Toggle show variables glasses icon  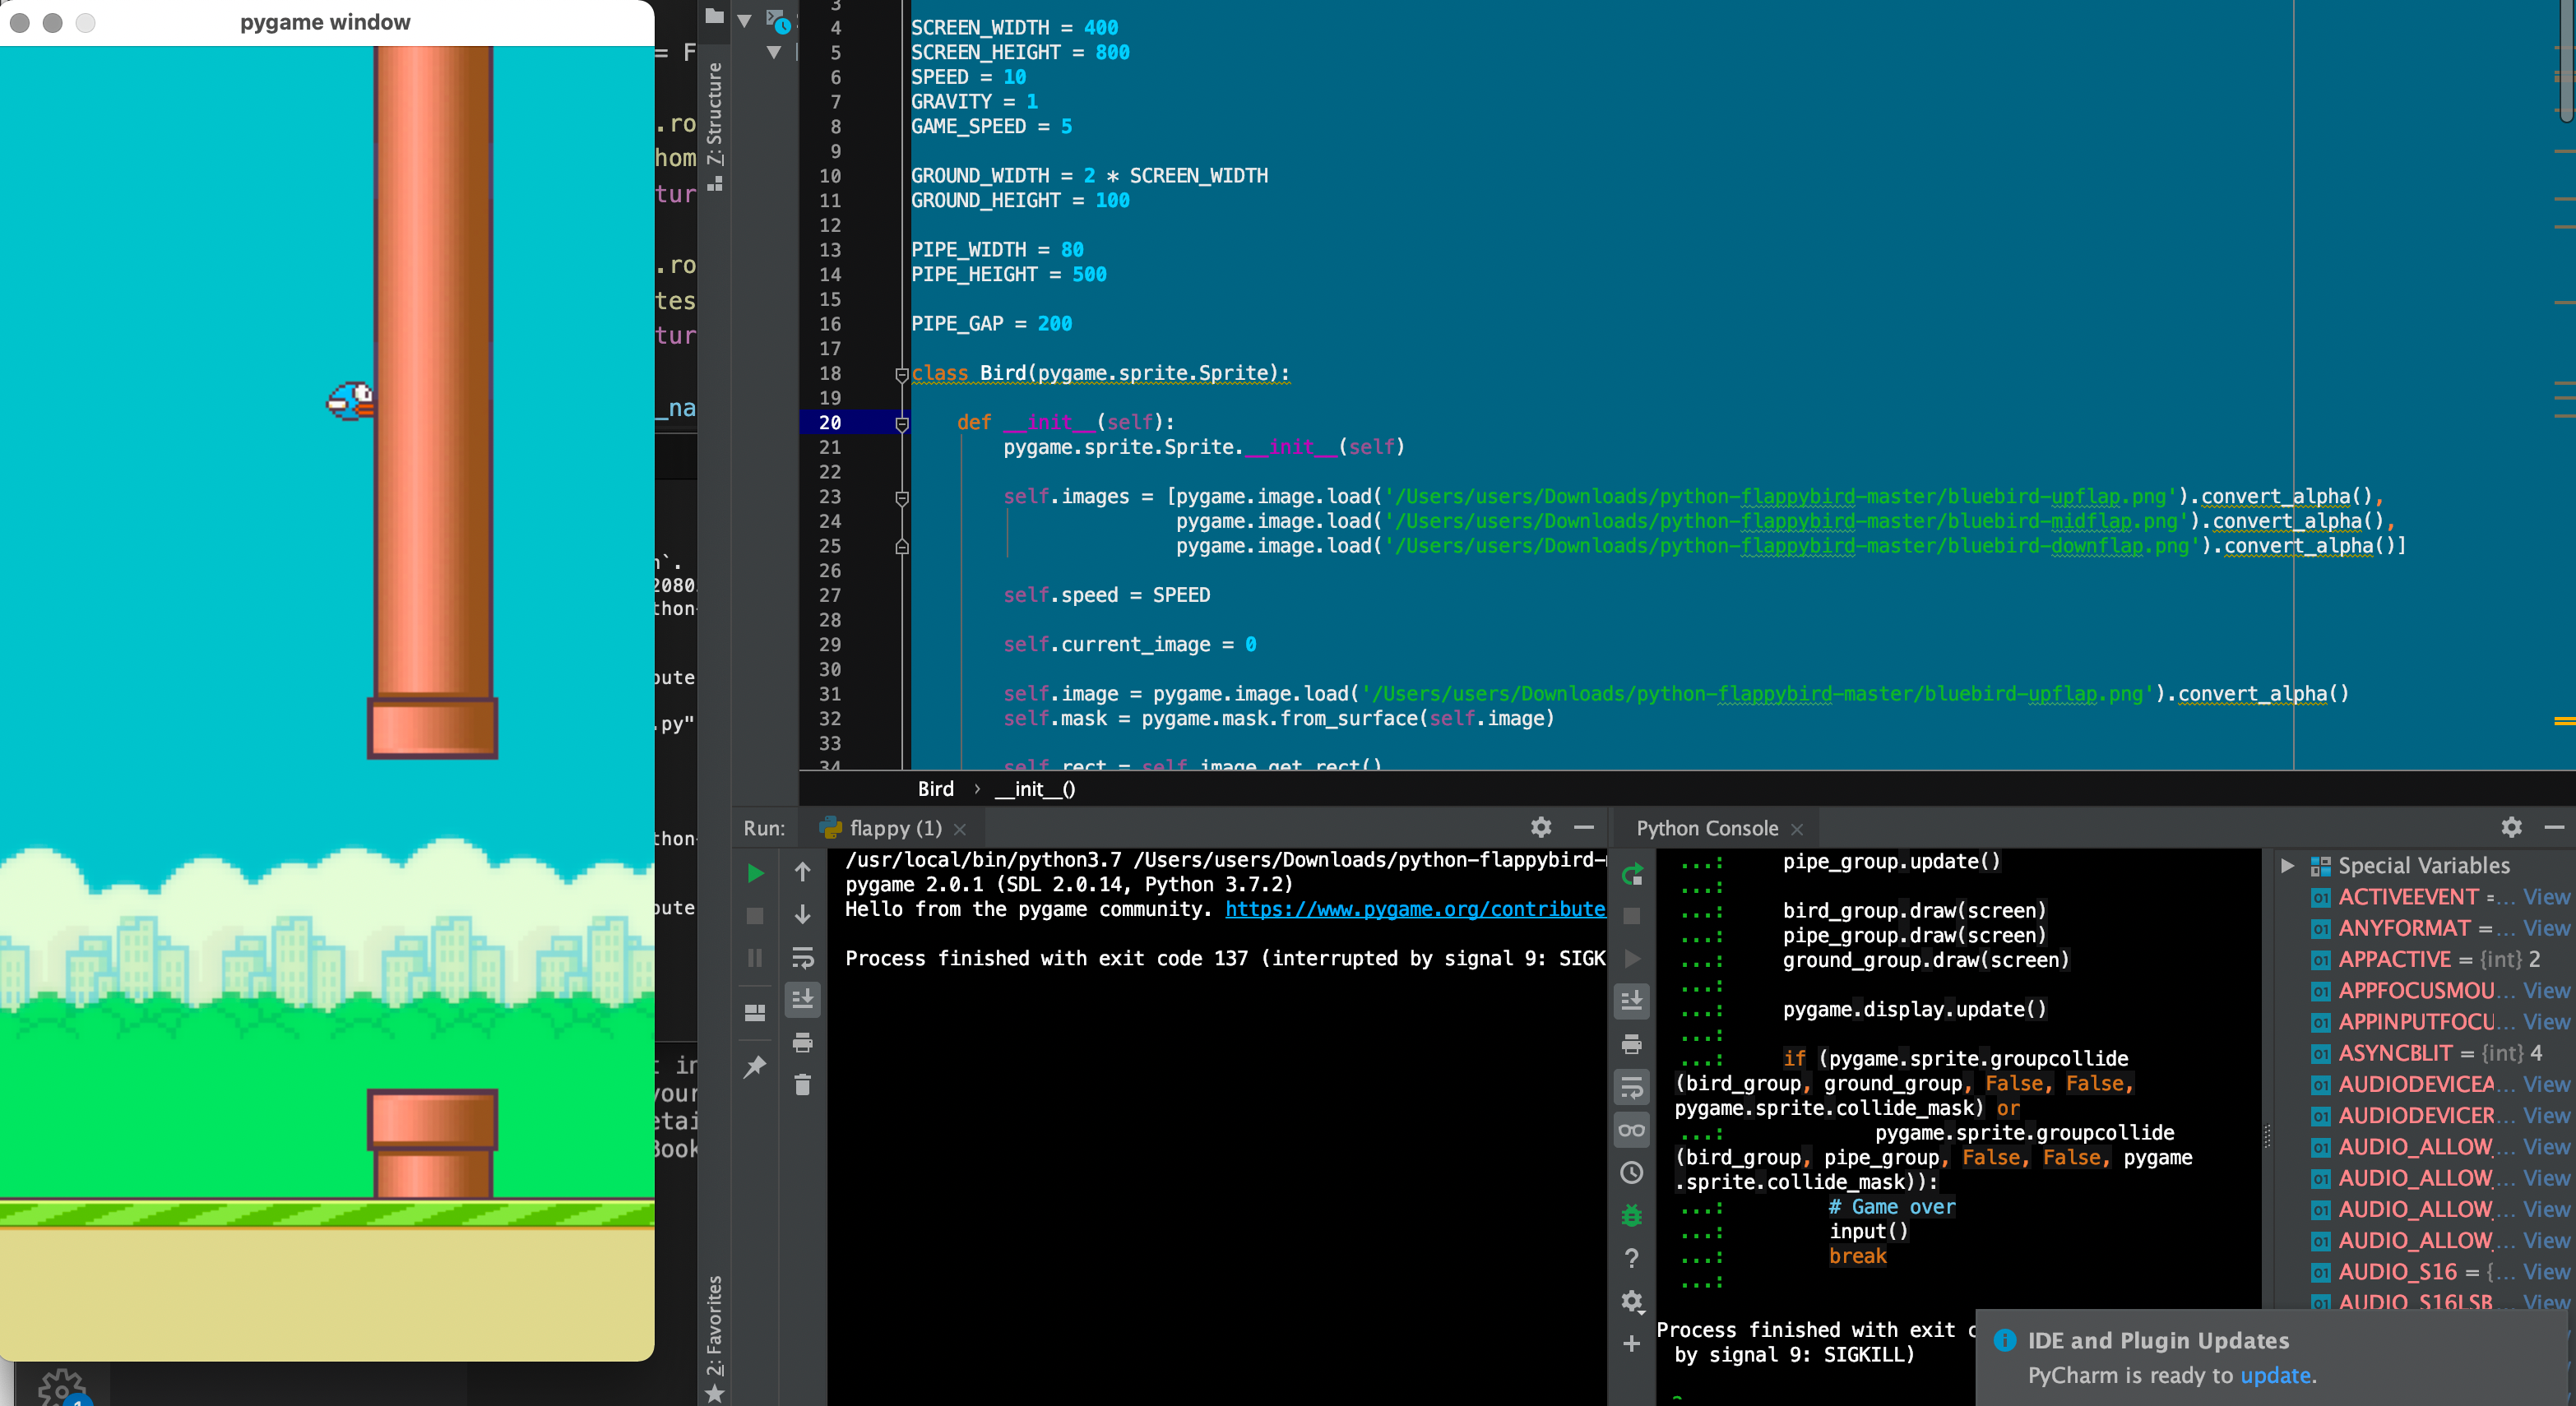coord(1631,1130)
